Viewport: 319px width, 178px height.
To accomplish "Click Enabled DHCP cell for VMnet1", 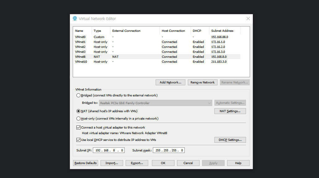I will click(198, 42).
